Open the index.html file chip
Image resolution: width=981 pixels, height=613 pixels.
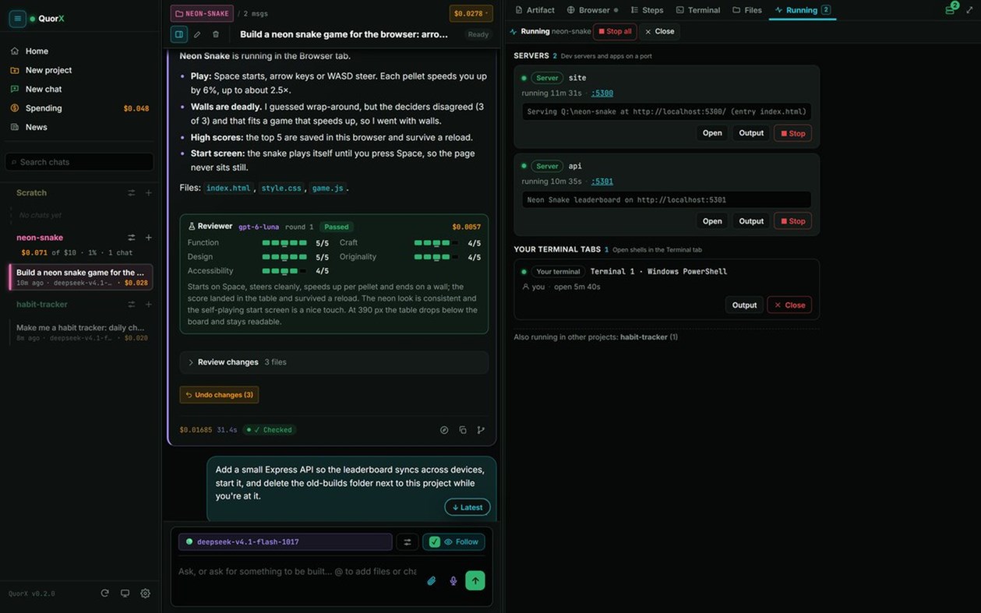coord(228,188)
